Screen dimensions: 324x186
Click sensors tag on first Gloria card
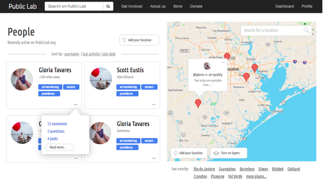pyautogui.click(x=71, y=87)
